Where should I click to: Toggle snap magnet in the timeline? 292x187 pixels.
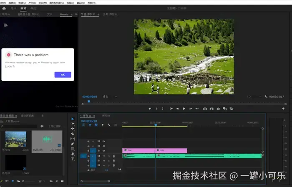[90, 125]
